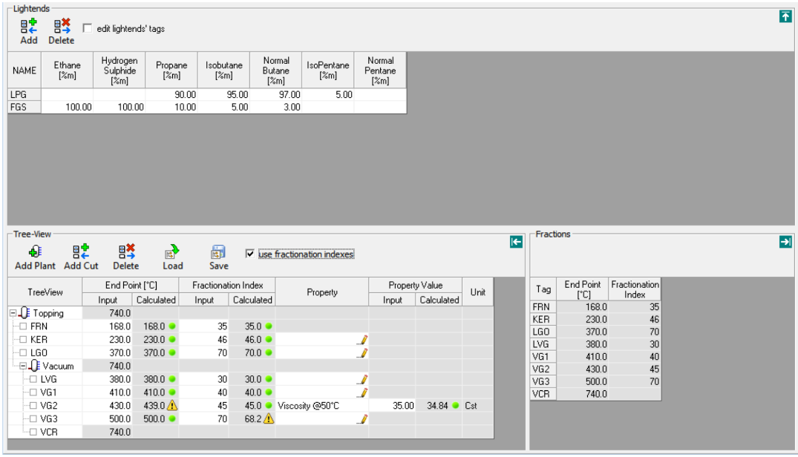
Task: Enable edit lightends' tags checkbox
Action: (x=88, y=28)
